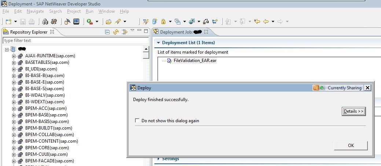Select the Repository Explorer tab
381x166 pixels.
coord(29,32)
